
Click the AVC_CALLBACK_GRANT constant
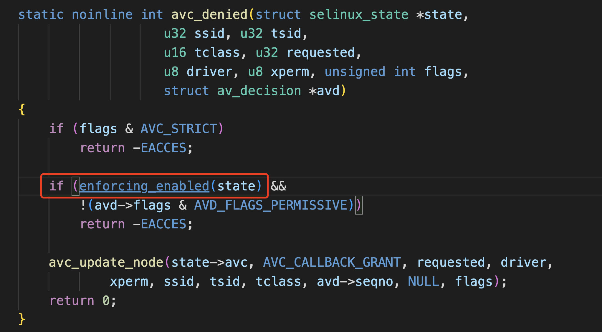pos(332,262)
